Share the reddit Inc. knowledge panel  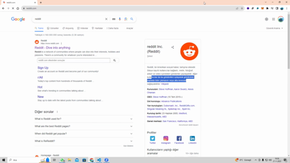[173, 47]
